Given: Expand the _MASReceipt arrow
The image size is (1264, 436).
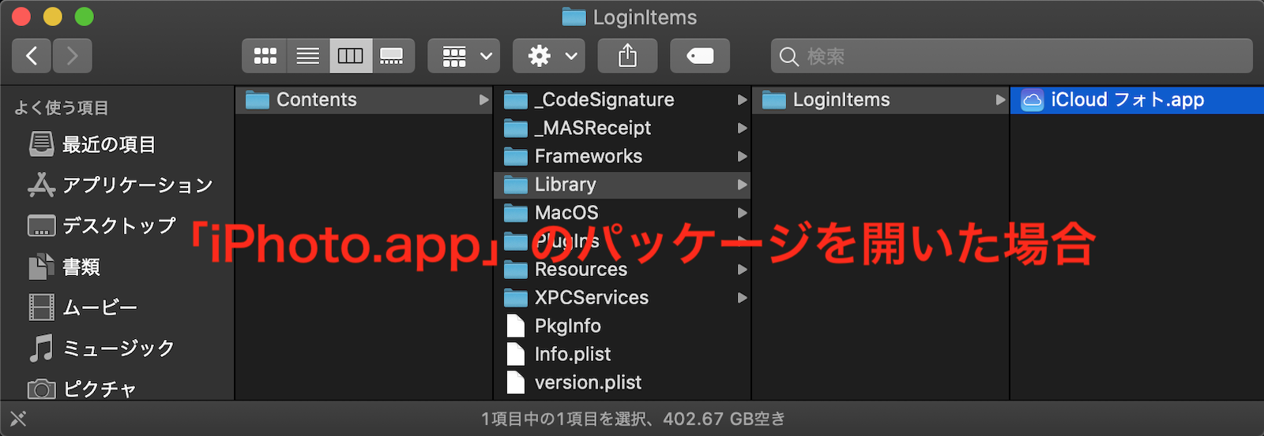Looking at the screenshot, I should tap(742, 129).
